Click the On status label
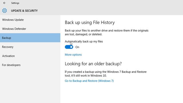The width and height of the screenshot is (183, 103). click(x=77, y=47)
